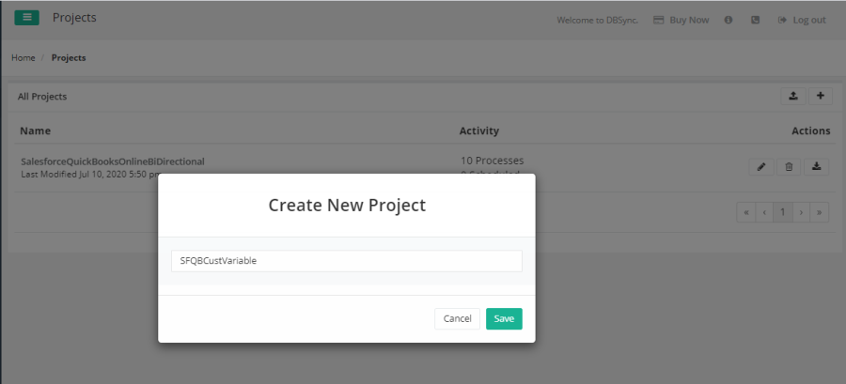
Task: Open the SalesforceQuickBooksOnlineBiDirectional project name
Action: 112,161
